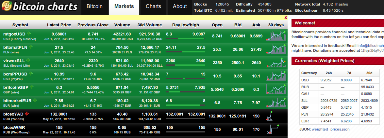Click bitmarketEUR change +1.15 17.16%

pyautogui.click(x=93, y=105)
